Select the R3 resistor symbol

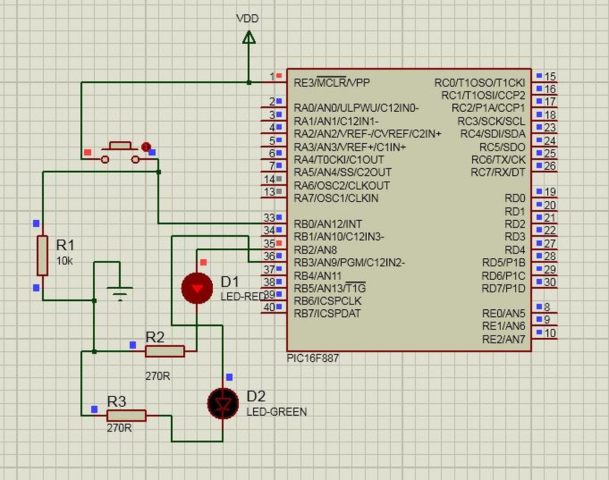[126, 415]
